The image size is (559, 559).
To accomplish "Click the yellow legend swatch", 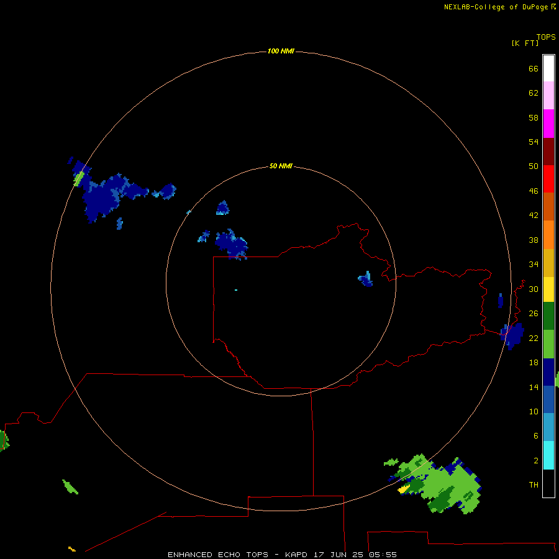I will point(548,289).
